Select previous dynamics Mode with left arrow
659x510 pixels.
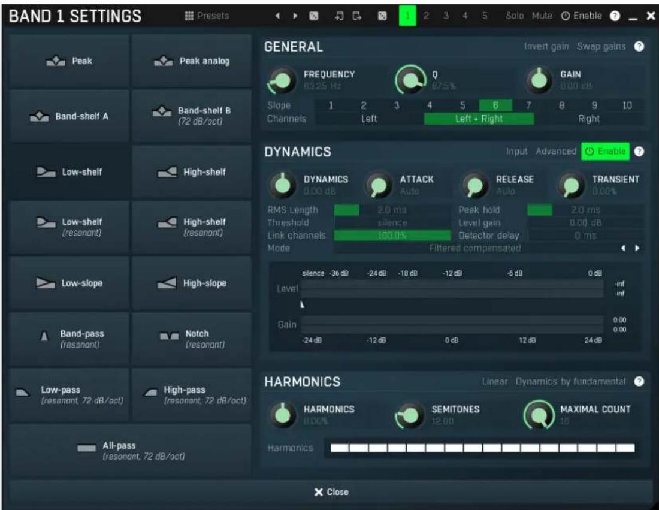coord(623,248)
